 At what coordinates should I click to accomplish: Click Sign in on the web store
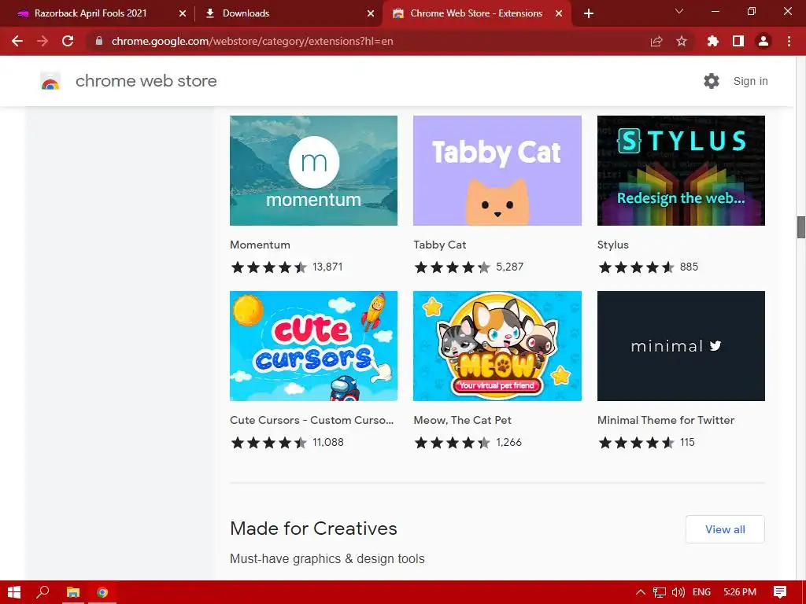750,81
